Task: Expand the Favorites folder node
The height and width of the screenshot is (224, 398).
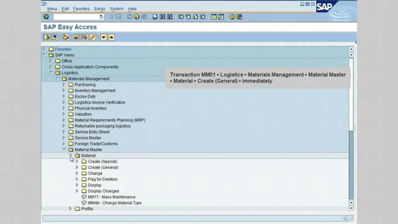Action: 44,49
